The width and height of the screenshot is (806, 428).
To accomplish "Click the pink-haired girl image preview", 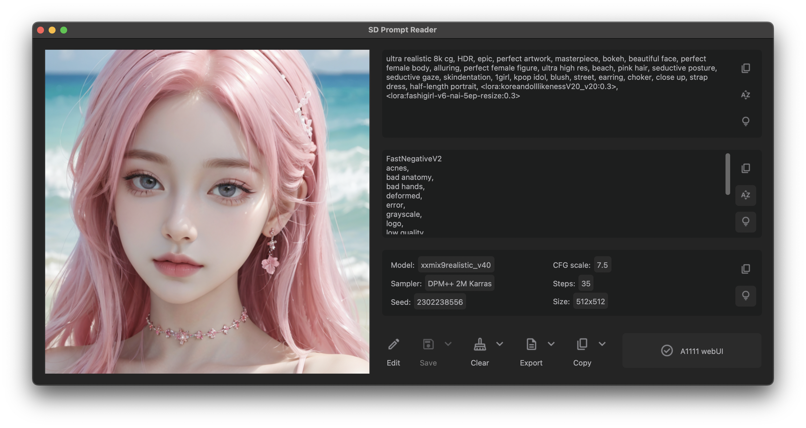I will tap(207, 212).
